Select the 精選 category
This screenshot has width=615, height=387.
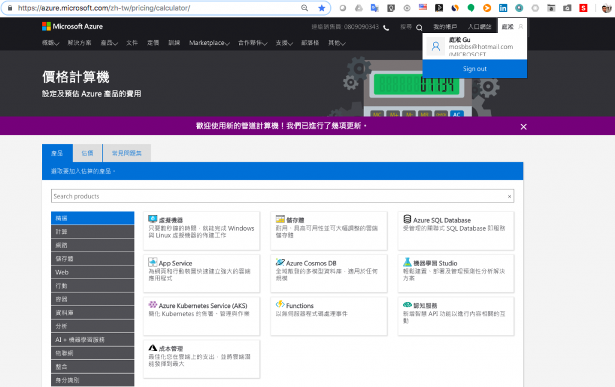[x=92, y=218]
